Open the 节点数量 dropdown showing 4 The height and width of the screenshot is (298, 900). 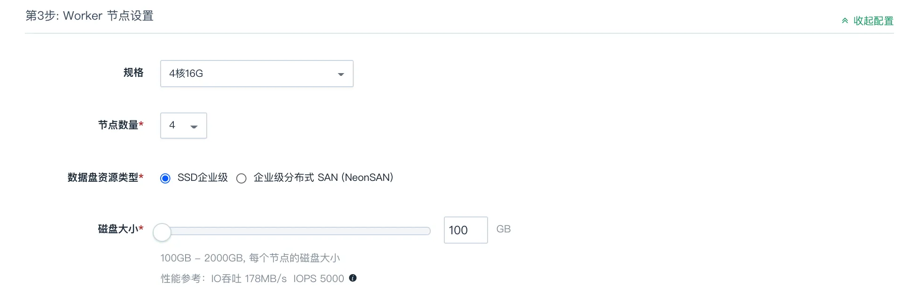click(x=184, y=126)
